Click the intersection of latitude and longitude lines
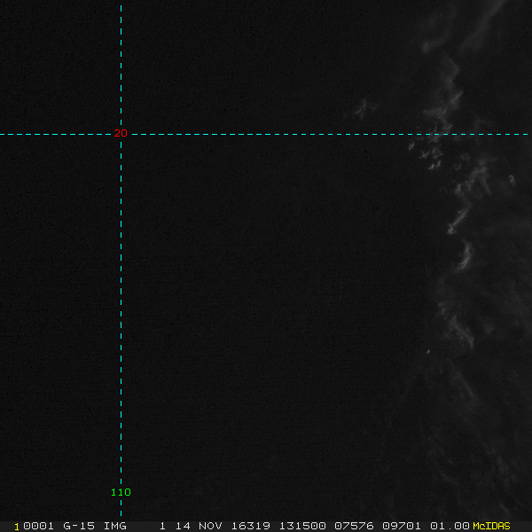The width and height of the screenshot is (532, 532). coord(121,134)
